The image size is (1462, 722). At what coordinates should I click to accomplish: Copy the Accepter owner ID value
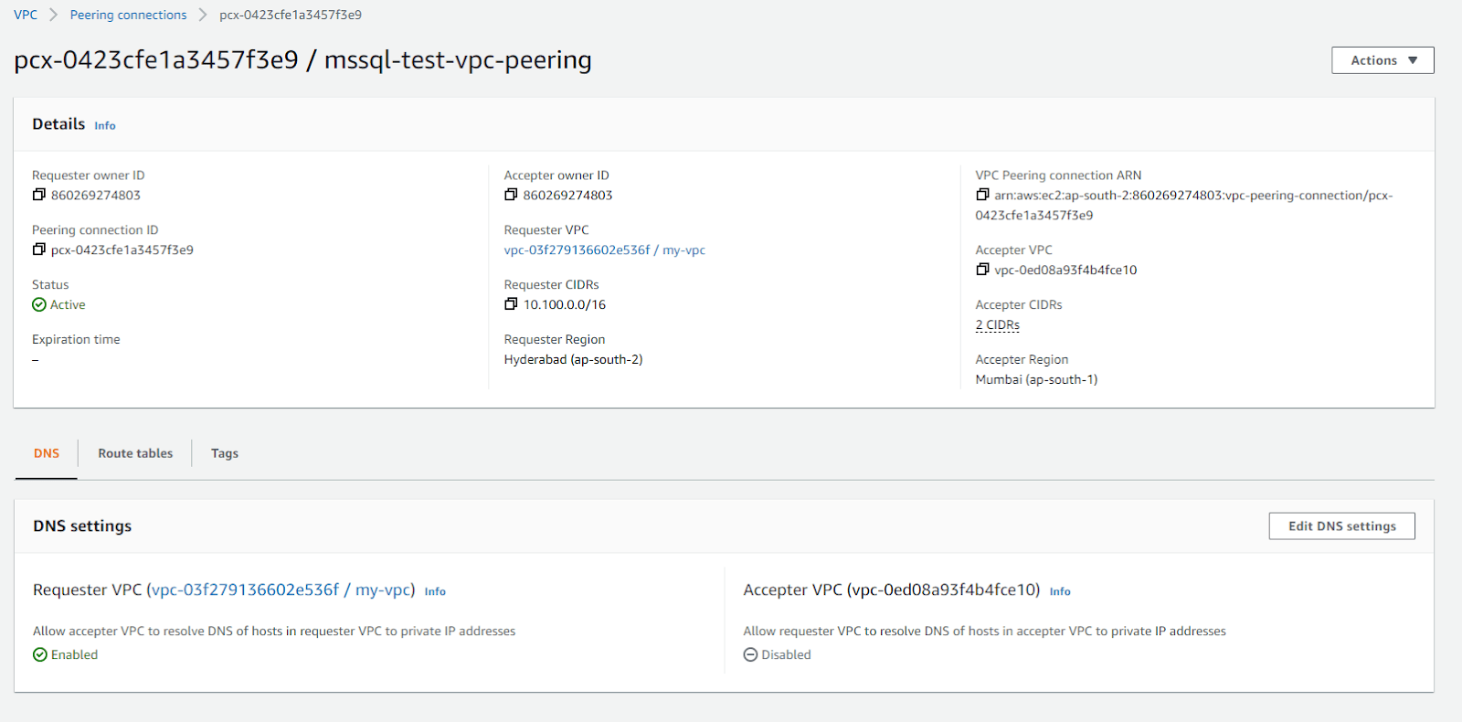511,195
